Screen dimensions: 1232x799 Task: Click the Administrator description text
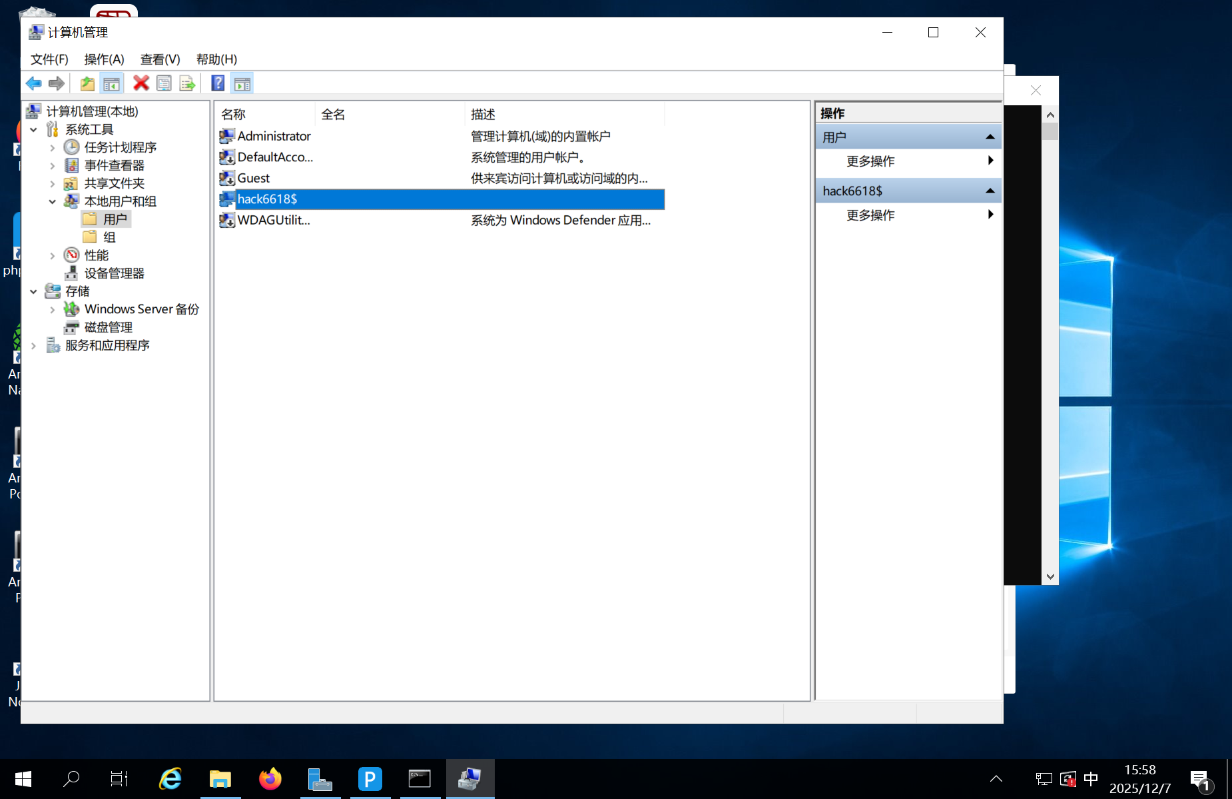[x=540, y=136]
